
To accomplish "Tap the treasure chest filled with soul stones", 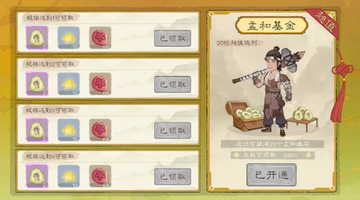I will pos(244,116).
